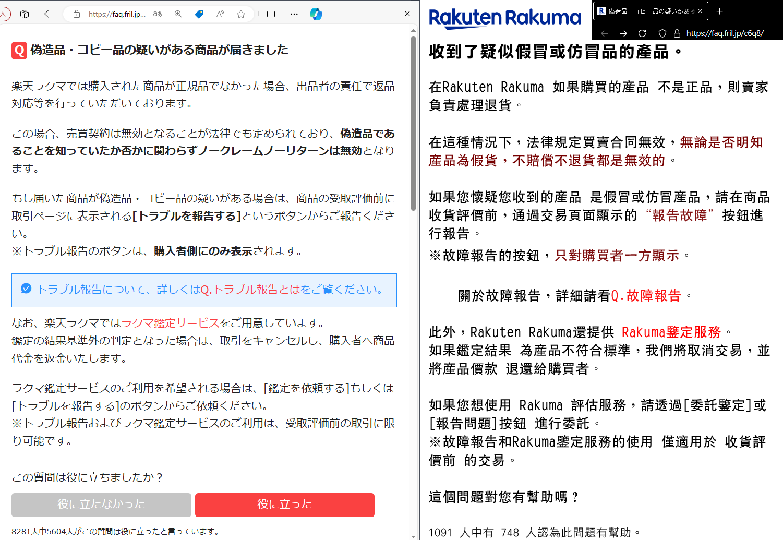Open the Rakuma鑒定服務 link
Viewport: 783px width, 540px height.
(x=671, y=332)
